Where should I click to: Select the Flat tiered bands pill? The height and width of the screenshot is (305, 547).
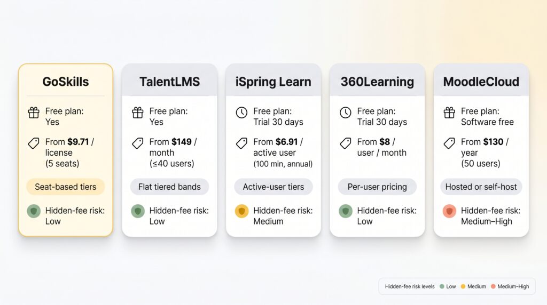pyautogui.click(x=169, y=187)
